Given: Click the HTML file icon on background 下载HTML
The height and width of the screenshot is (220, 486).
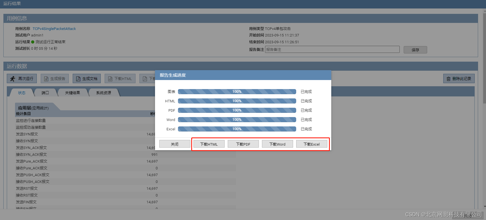Looking at the screenshot, I should click(x=110, y=79).
